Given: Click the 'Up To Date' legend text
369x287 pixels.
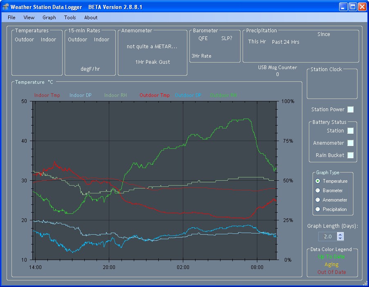Looking at the screenshot, I should 331,257.
